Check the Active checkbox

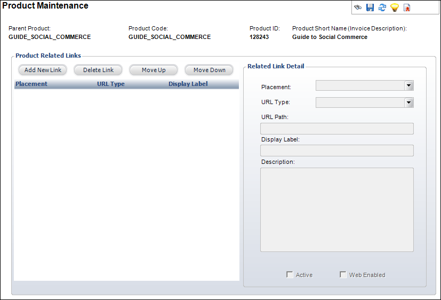coord(290,274)
